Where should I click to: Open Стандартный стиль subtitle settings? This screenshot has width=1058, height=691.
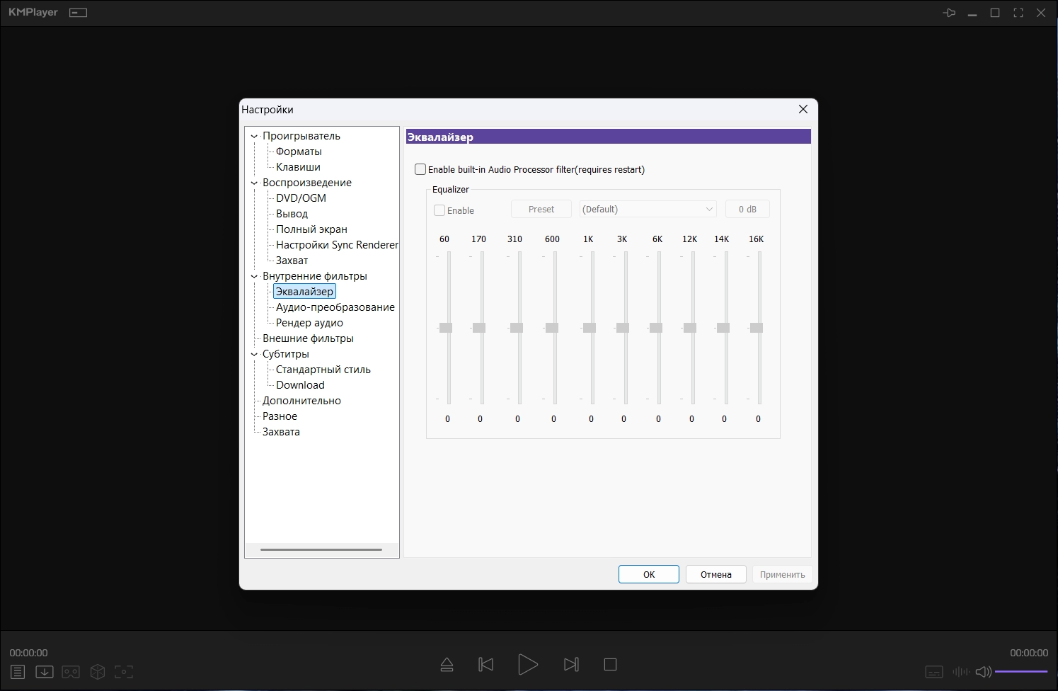323,370
